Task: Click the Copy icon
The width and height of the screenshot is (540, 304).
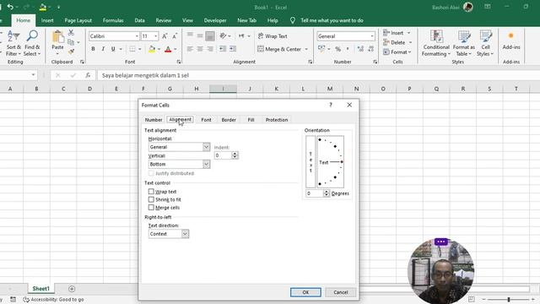Action: [x=71, y=42]
